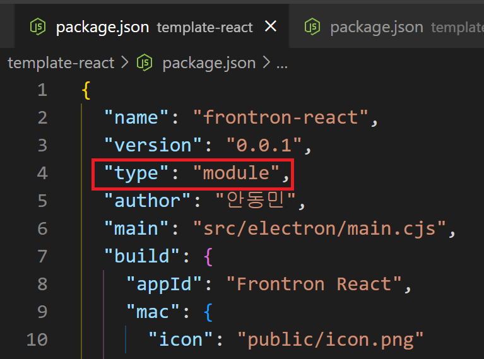Open the template-react folder breadcrumb

61,63
